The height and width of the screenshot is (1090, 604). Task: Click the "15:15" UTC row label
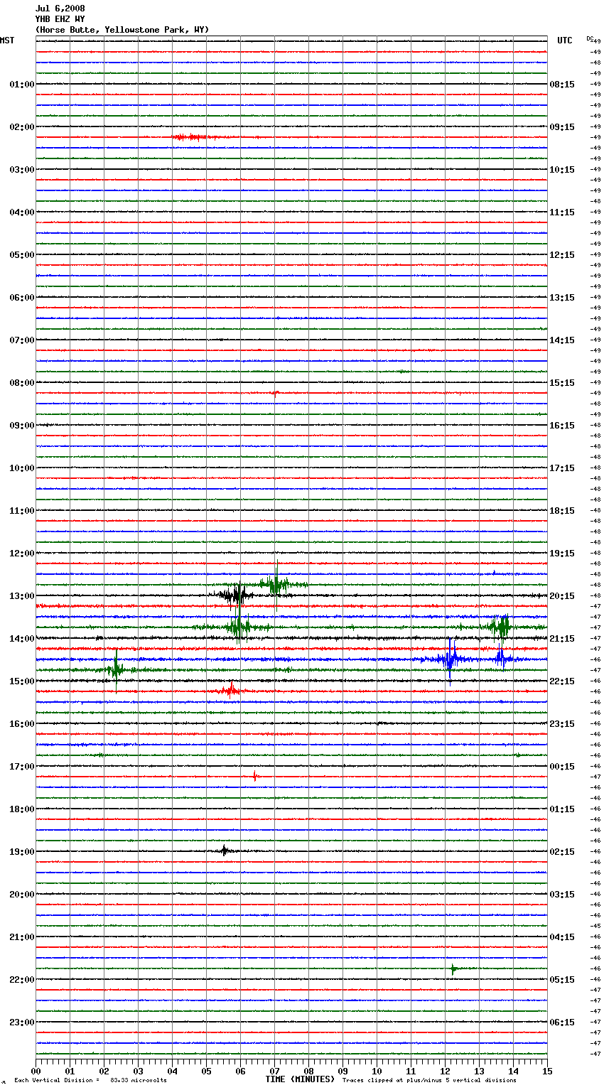(562, 383)
